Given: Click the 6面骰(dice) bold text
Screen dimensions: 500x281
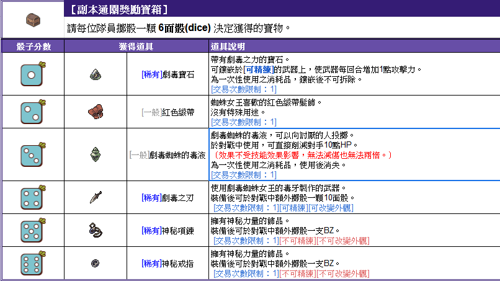Looking at the screenshot, I should (x=184, y=28).
